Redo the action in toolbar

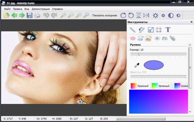[x=54, y=15]
